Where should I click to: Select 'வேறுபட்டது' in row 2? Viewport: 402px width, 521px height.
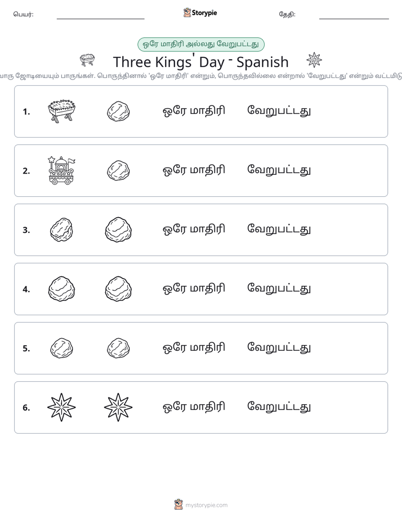point(279,170)
